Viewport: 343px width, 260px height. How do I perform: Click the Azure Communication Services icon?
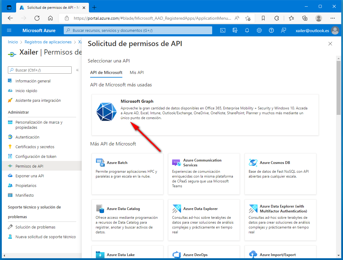[176, 163]
